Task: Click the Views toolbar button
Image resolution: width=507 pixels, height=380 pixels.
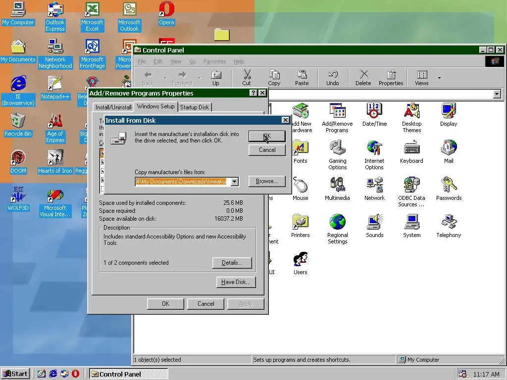Action: click(x=422, y=78)
